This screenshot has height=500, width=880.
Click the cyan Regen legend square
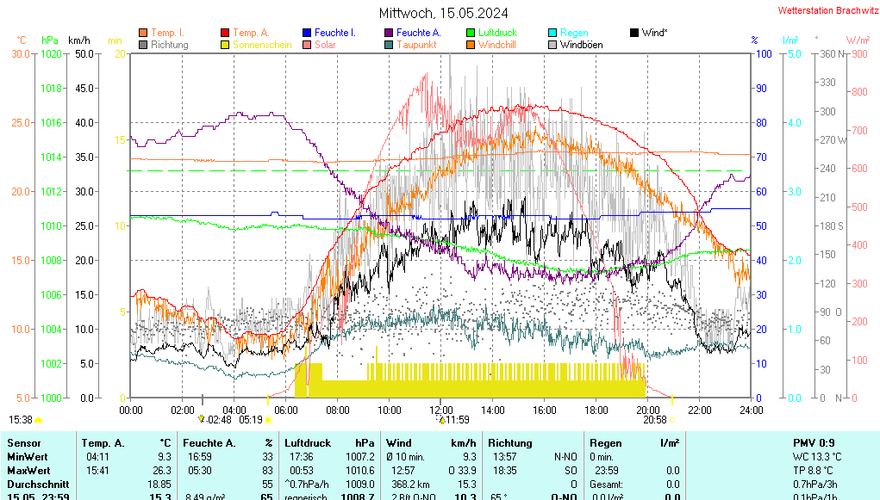[552, 33]
